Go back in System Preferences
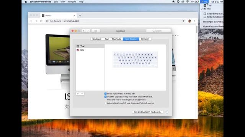Screen dimensions: 245x137 coord(84,31)
